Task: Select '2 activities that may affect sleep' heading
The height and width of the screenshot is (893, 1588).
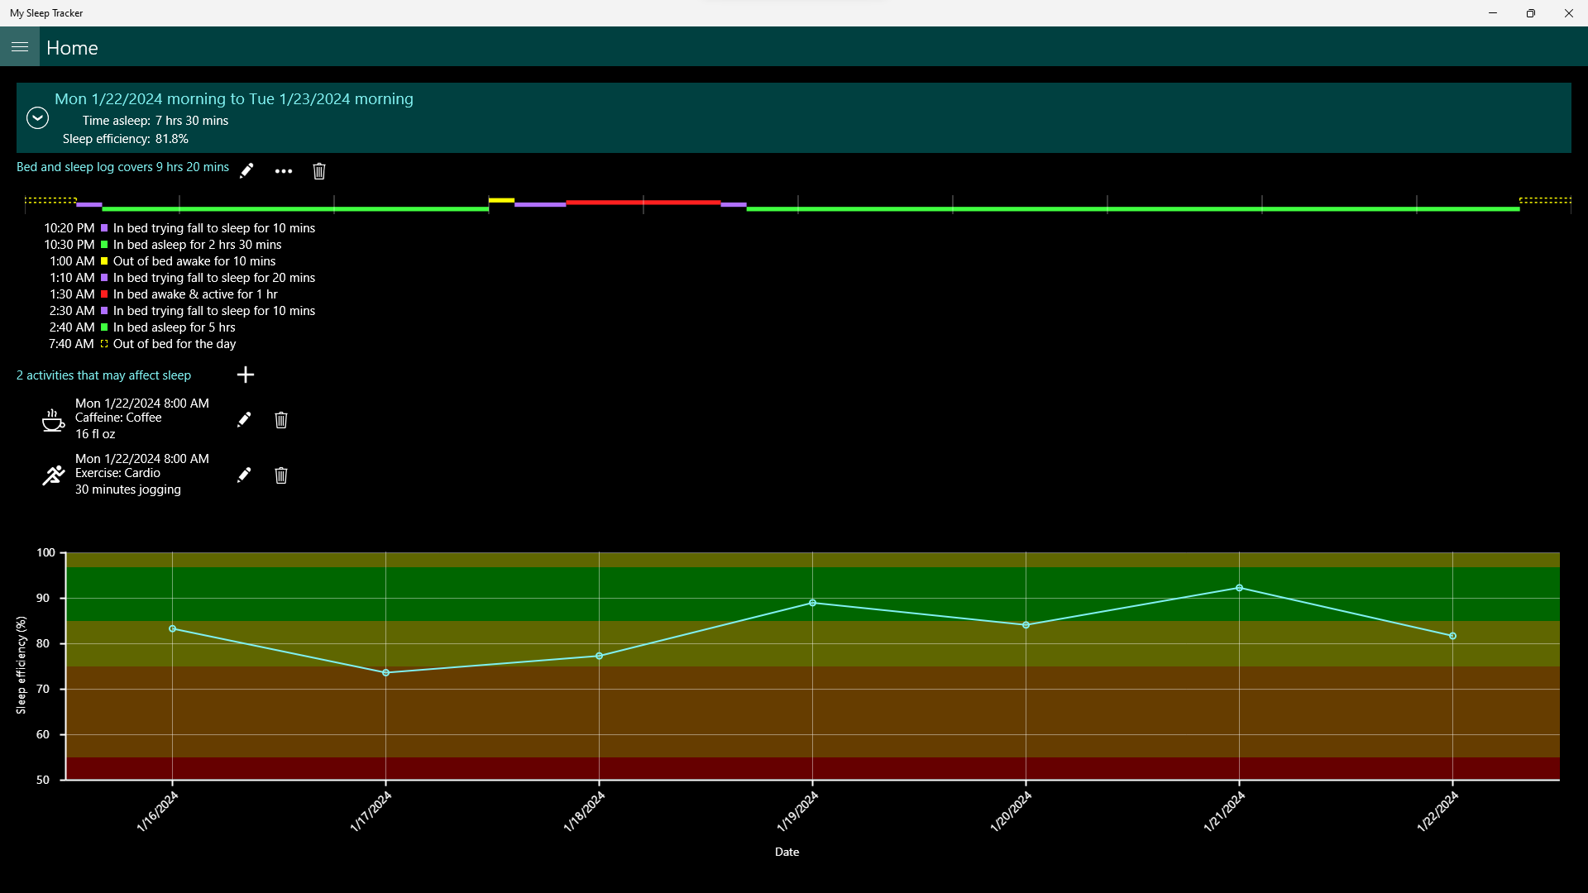Action: pos(103,375)
